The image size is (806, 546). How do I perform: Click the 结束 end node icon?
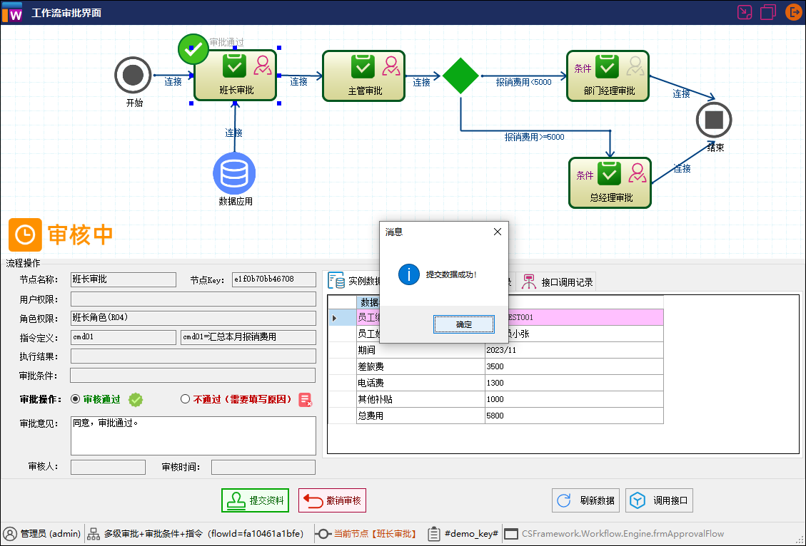(x=714, y=120)
